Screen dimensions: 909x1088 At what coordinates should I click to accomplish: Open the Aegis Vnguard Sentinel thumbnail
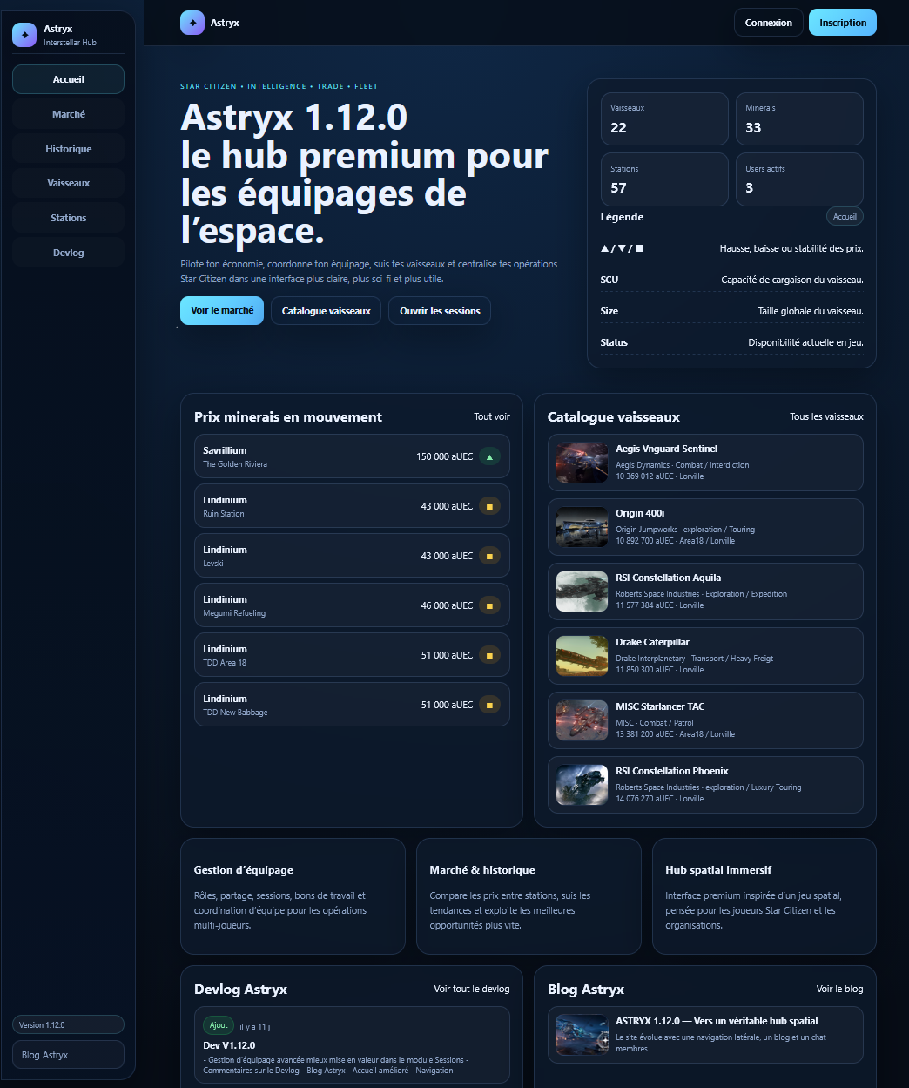pos(582,463)
